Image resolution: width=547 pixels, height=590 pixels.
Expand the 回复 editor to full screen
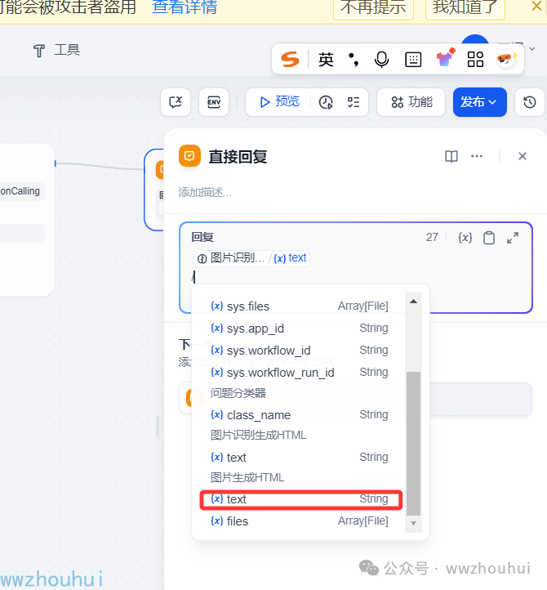click(513, 238)
